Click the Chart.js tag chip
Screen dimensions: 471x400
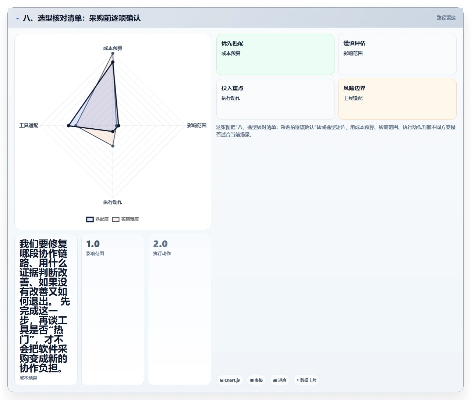230,380
